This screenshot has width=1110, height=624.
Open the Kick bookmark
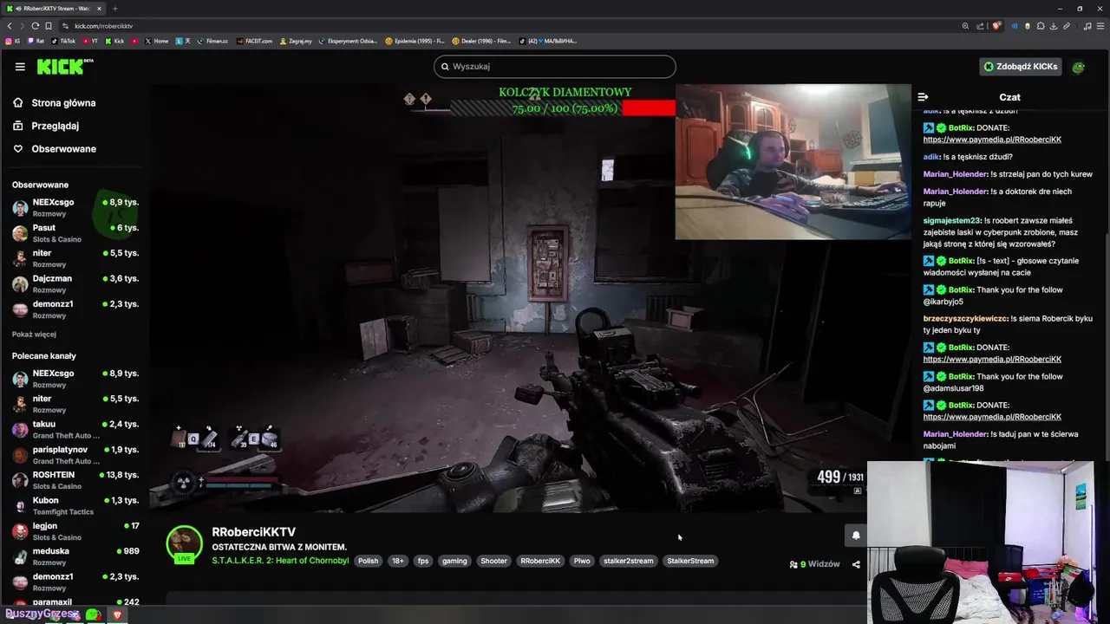(x=114, y=41)
